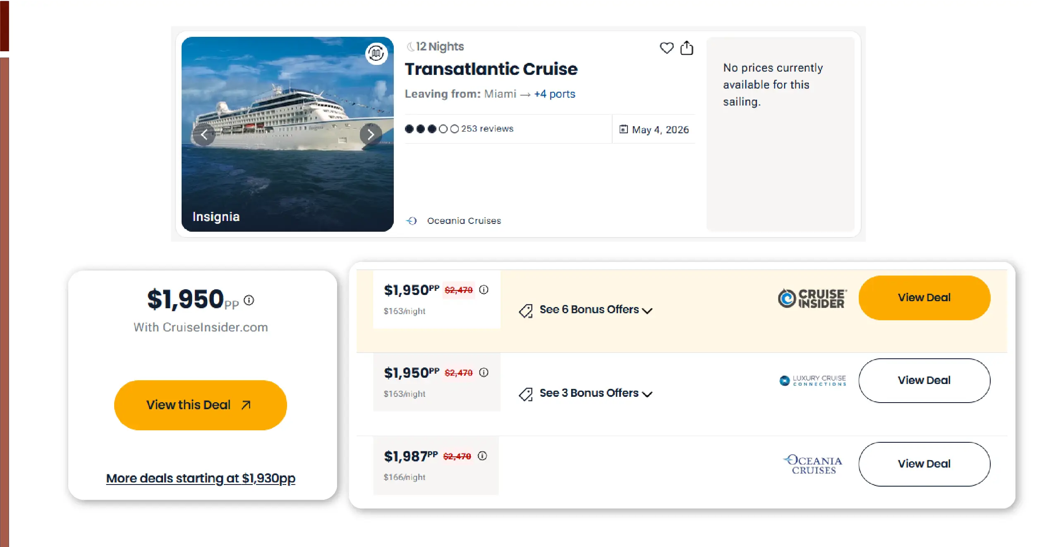Screen dimensions: 1037x547
Task: View Deal from Cruise Insider
Action: (x=924, y=297)
